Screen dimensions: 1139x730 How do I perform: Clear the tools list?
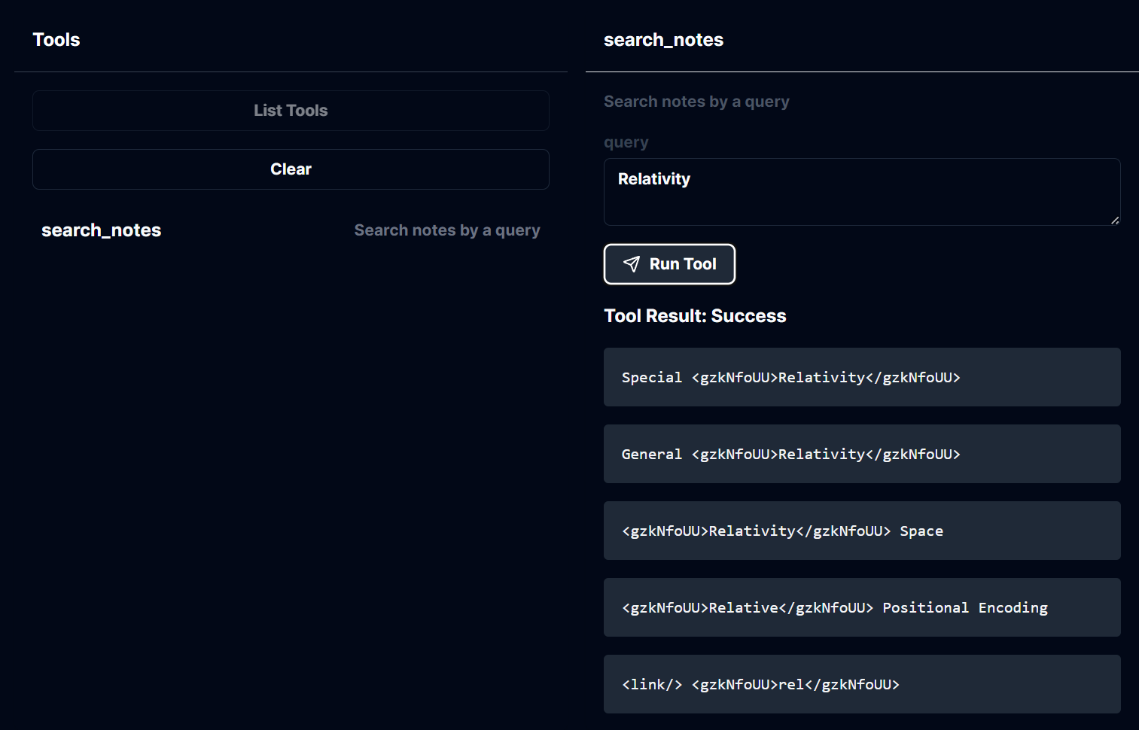tap(291, 169)
